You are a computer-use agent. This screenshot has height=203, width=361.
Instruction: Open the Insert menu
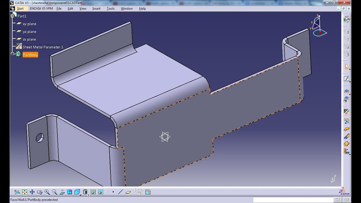coord(96,8)
